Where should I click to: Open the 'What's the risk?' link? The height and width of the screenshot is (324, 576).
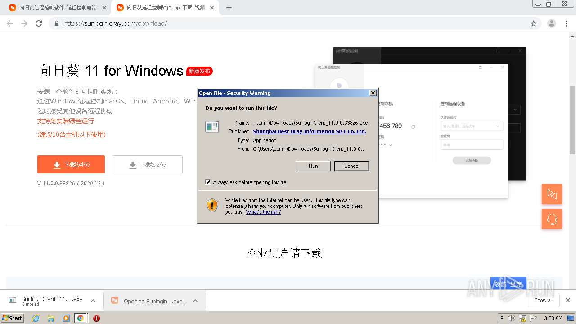point(263,212)
